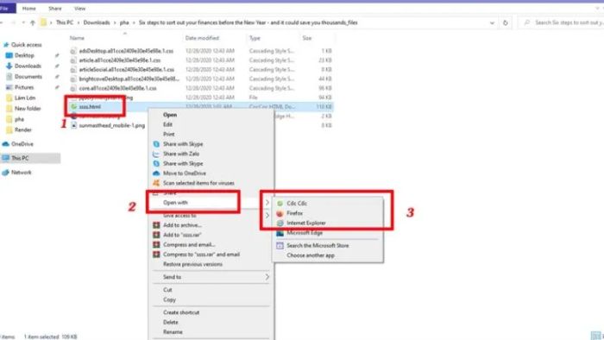Click the OneDrive cloud icon in sidebar
Viewport: 604px width, 340px height.
[6, 144]
